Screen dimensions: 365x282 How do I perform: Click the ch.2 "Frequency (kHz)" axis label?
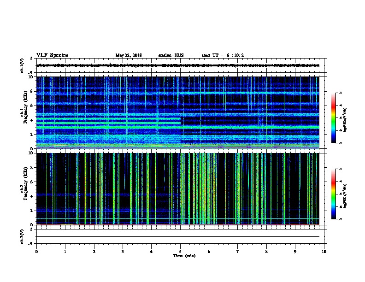pos(25,183)
